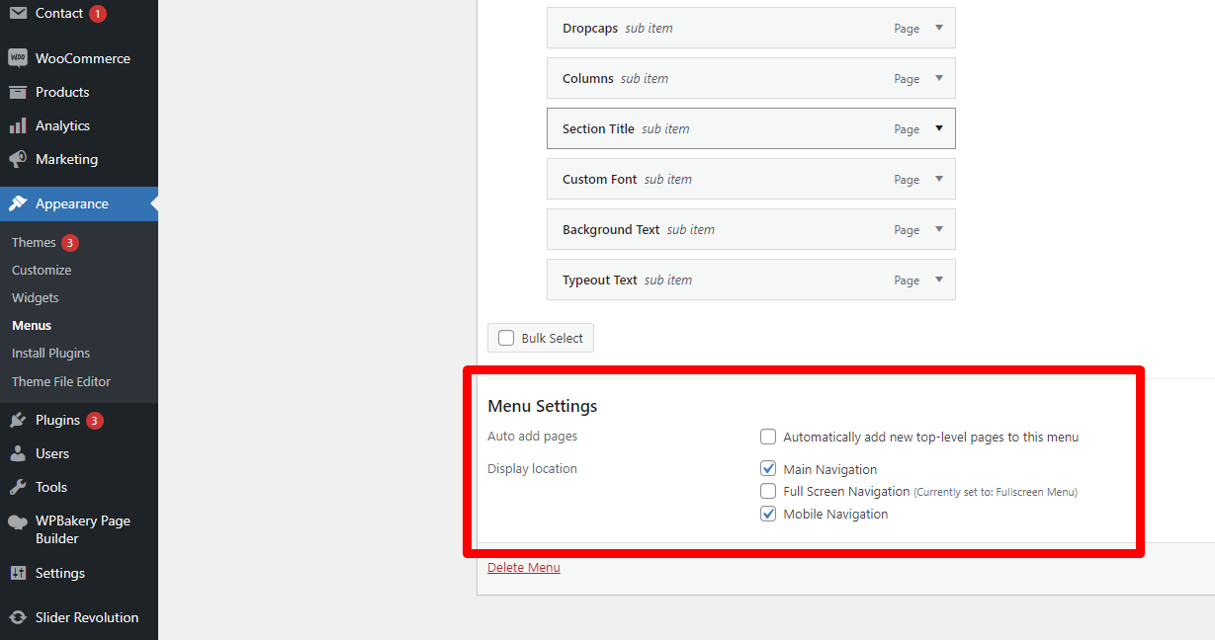
Task: Click the 'Currently set to: Fullscreen Menu' note
Action: [996, 492]
